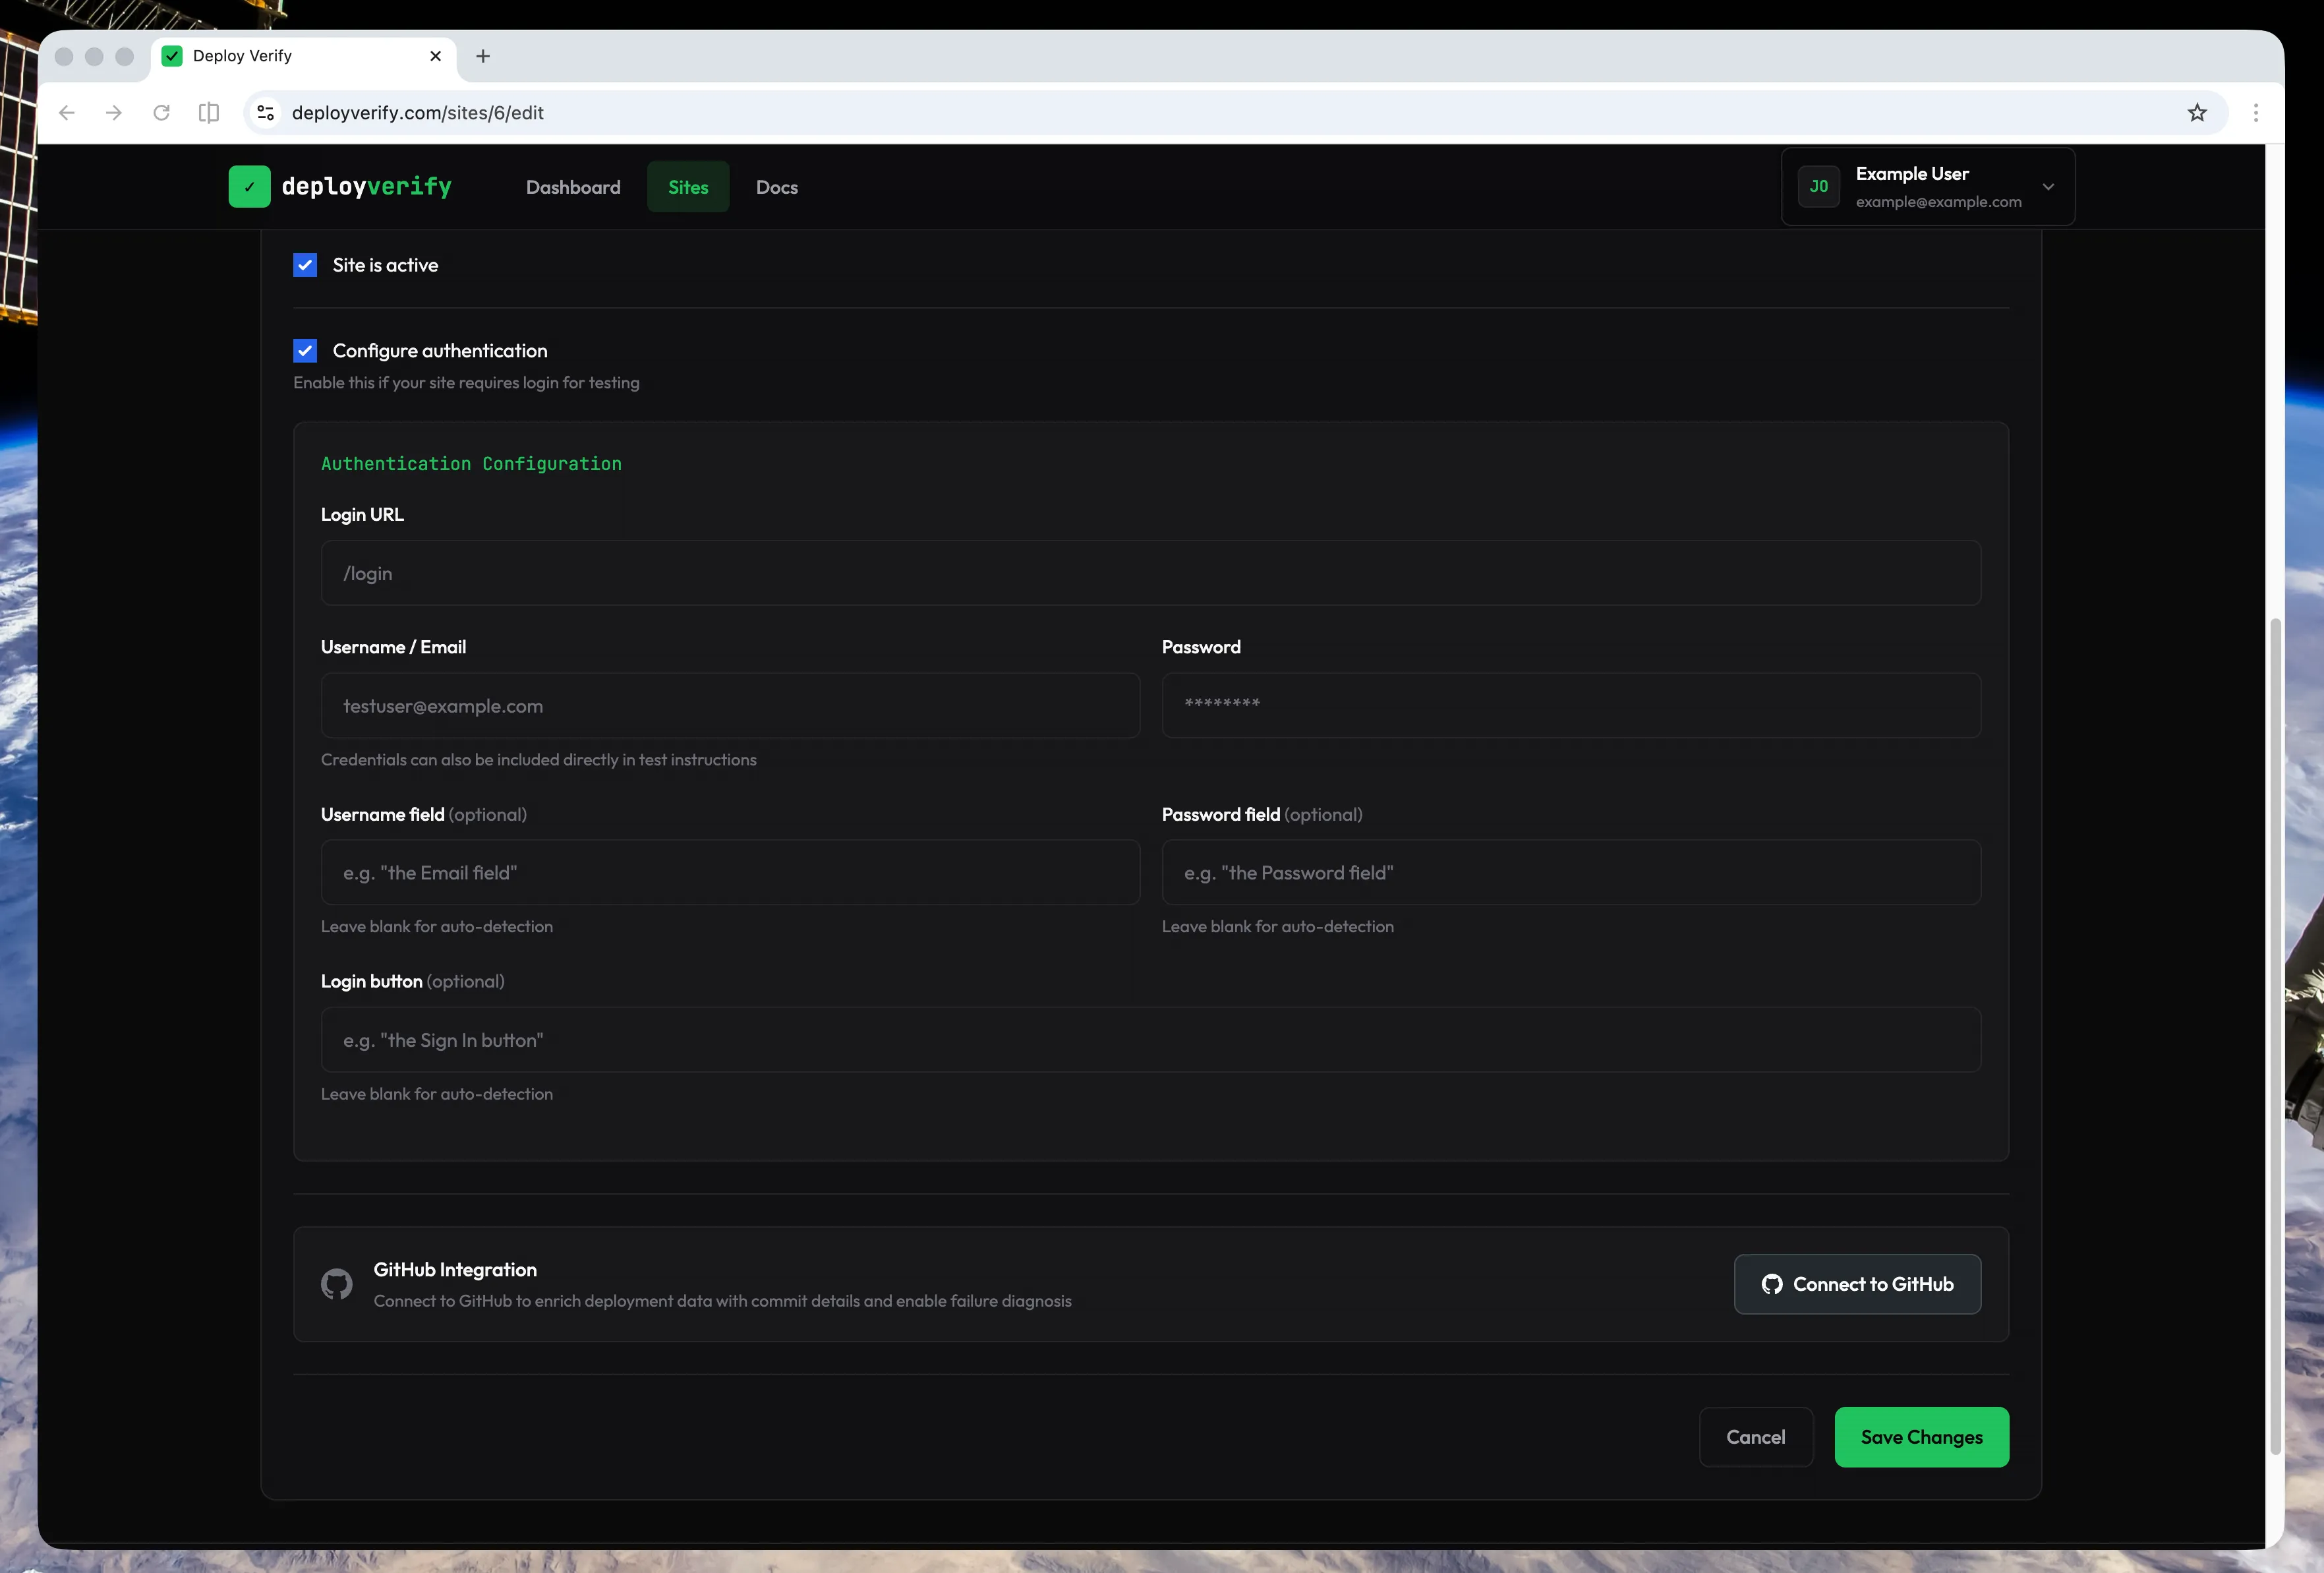This screenshot has height=1573, width=2324.
Task: Switch to the Dashboard tab
Action: [573, 187]
